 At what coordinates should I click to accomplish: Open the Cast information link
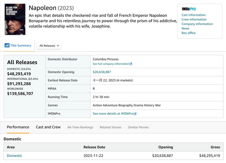coord(193,15)
